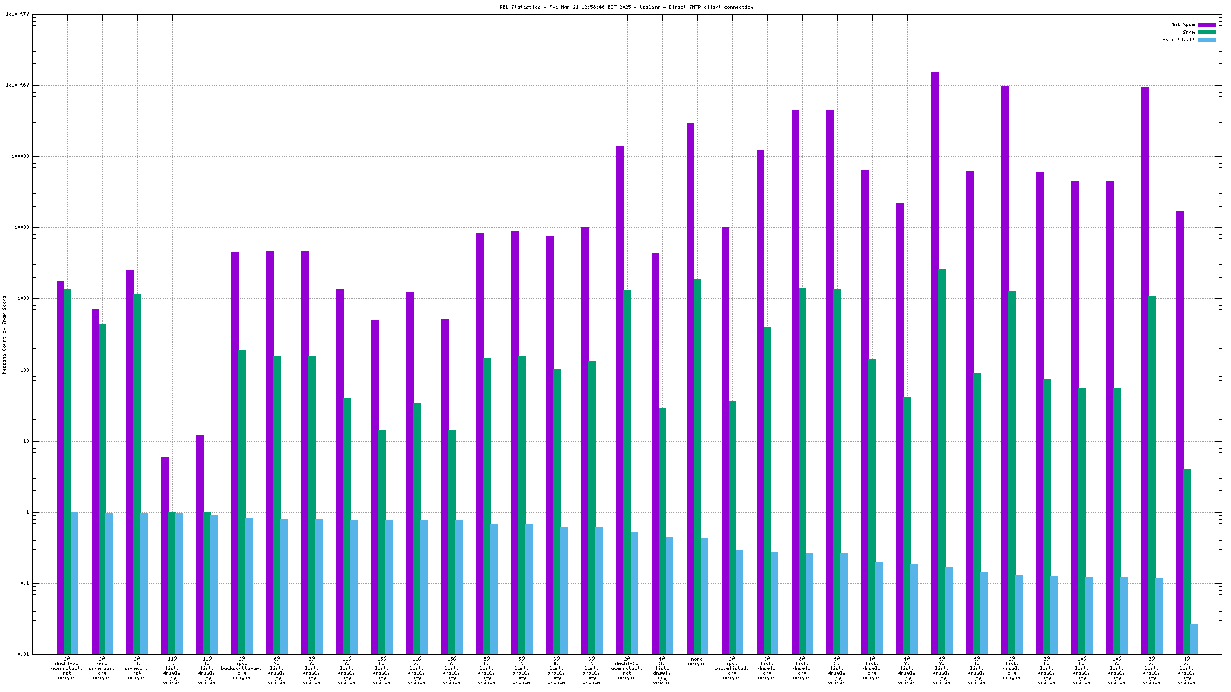Click the dnsbl-2.uceprotect.net origin axis label
This screenshot has width=1231, height=692.
tap(67, 668)
